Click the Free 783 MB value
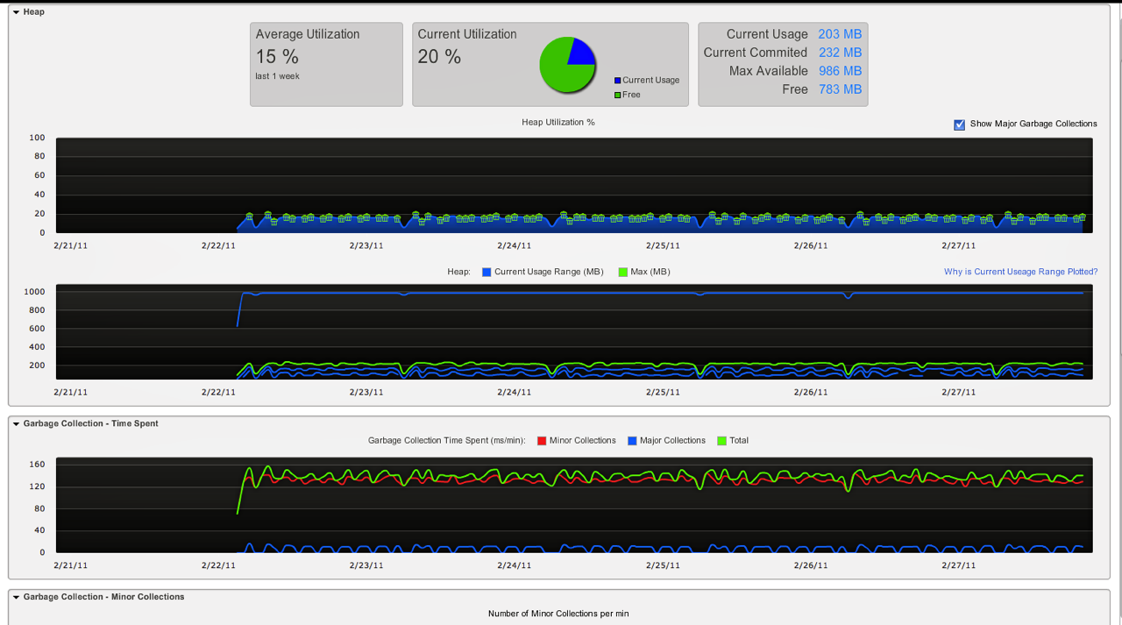Screen dimensions: 1122x625 tap(840, 89)
